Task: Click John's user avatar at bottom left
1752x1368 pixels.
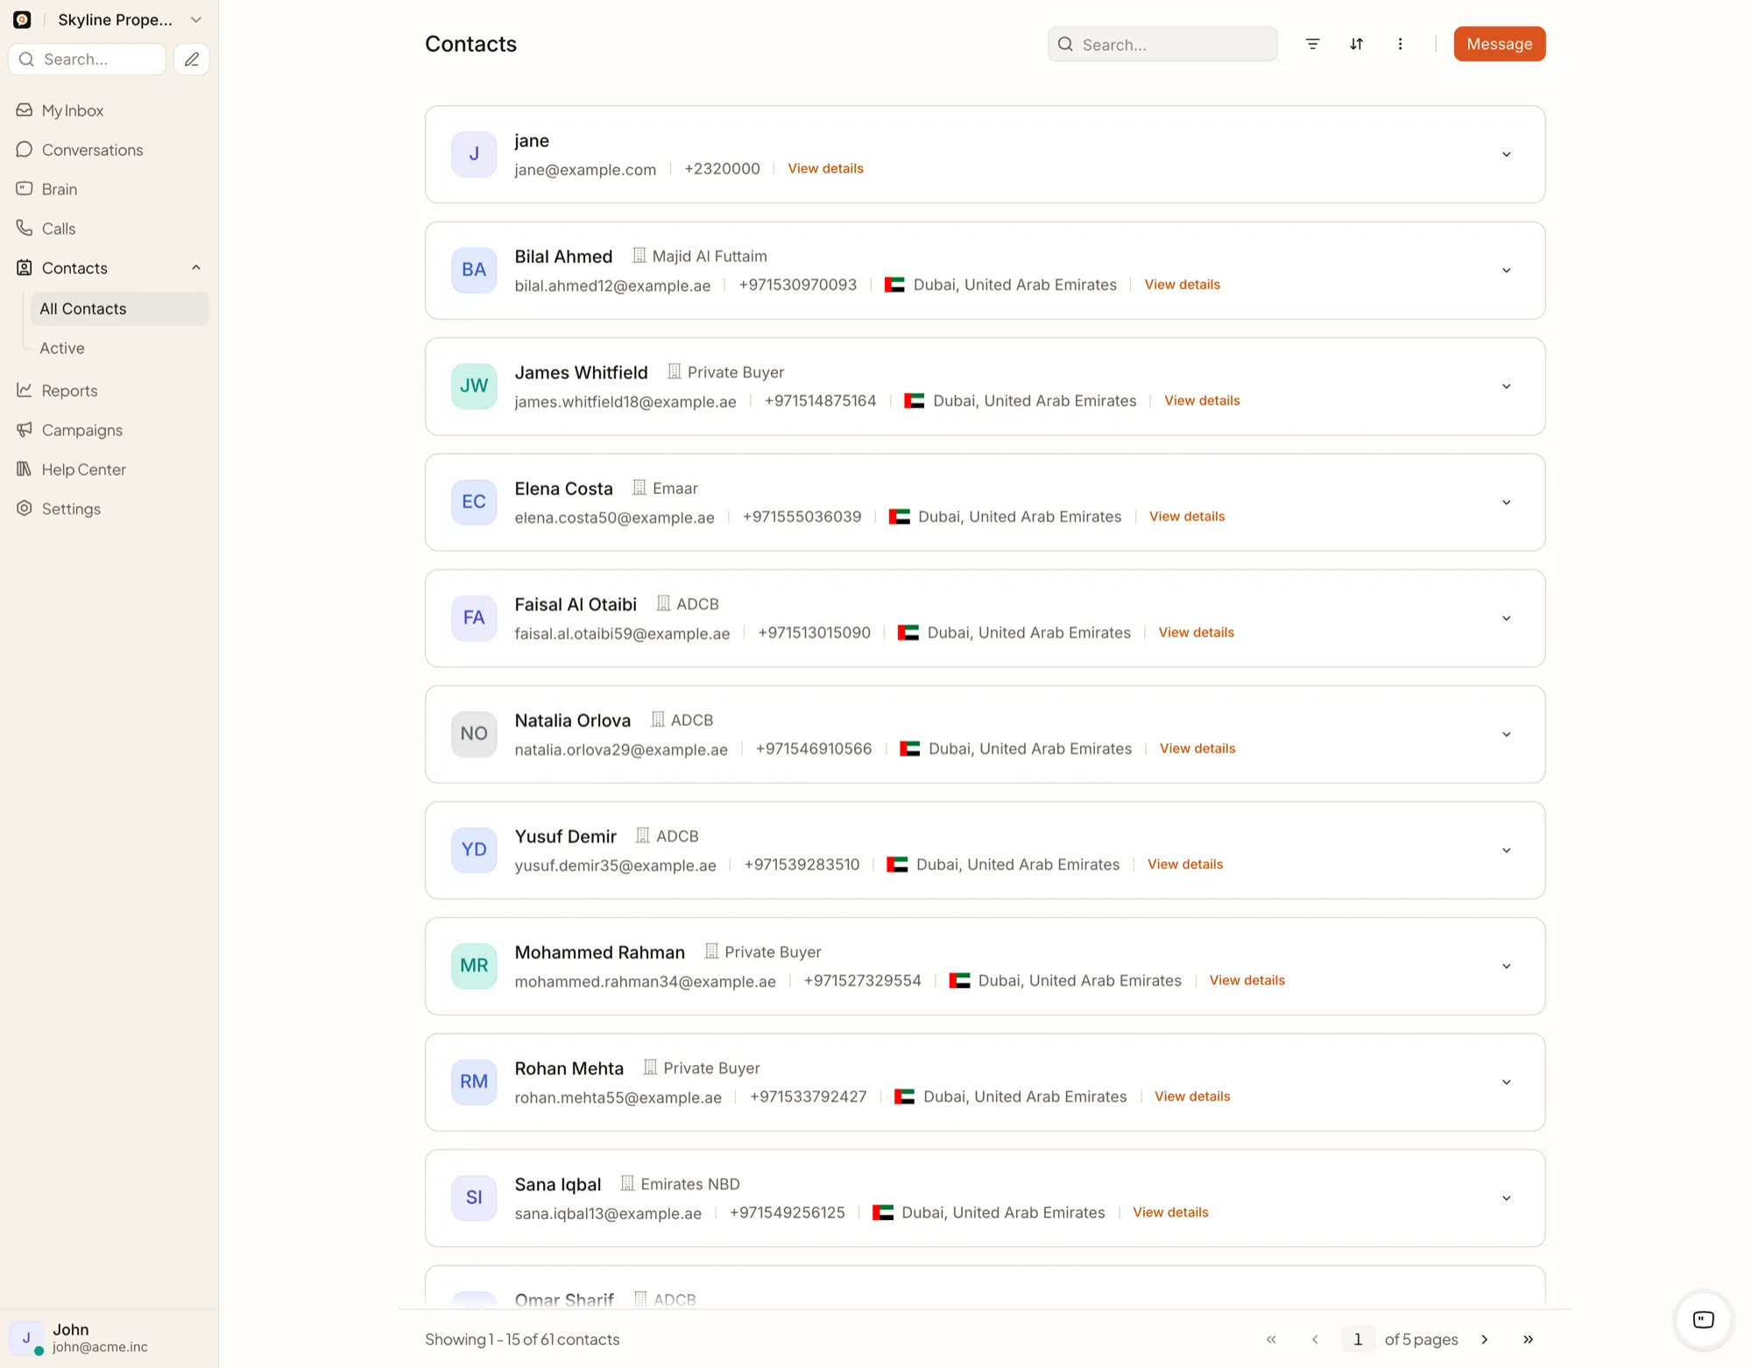Action: point(26,1338)
